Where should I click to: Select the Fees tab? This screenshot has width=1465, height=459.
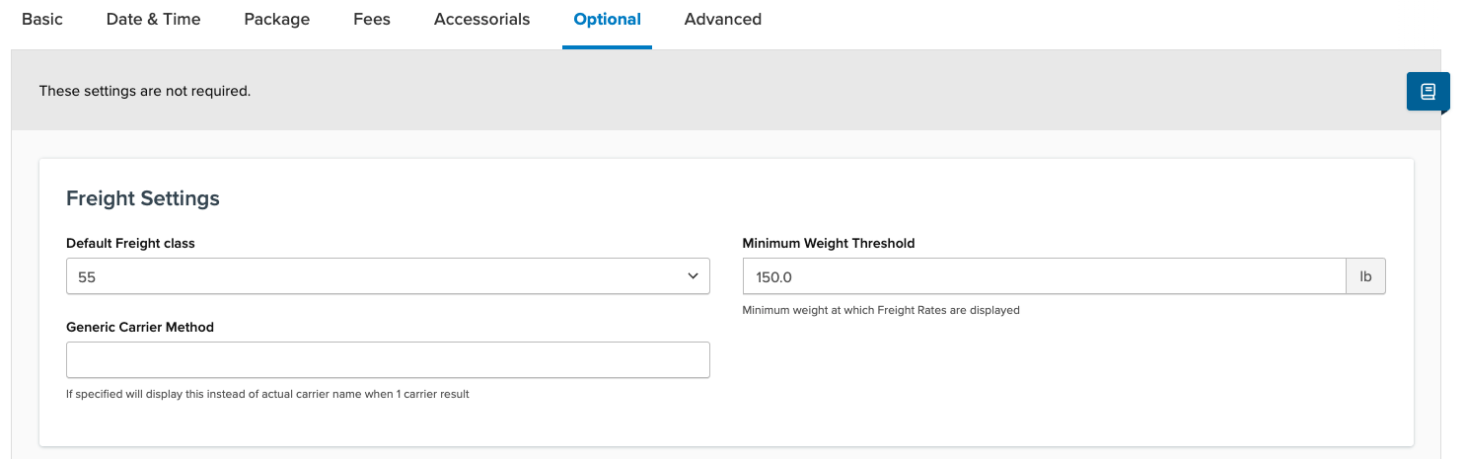(x=372, y=20)
